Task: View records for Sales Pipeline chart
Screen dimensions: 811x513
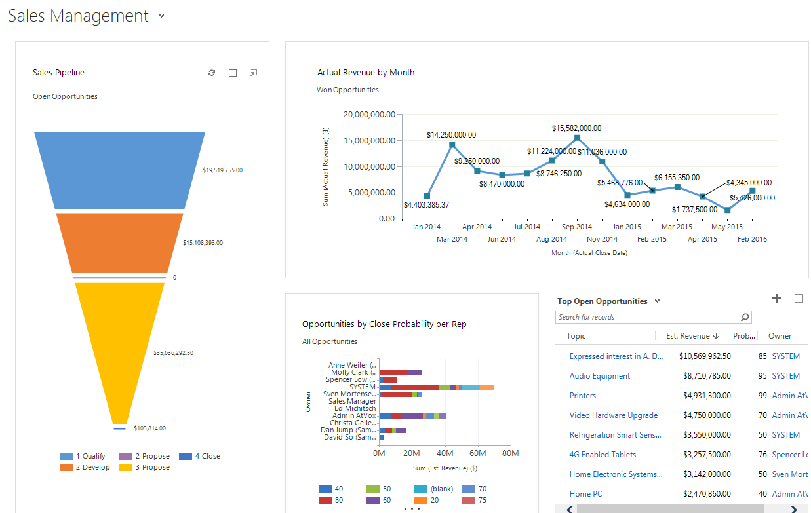Action: 233,73
